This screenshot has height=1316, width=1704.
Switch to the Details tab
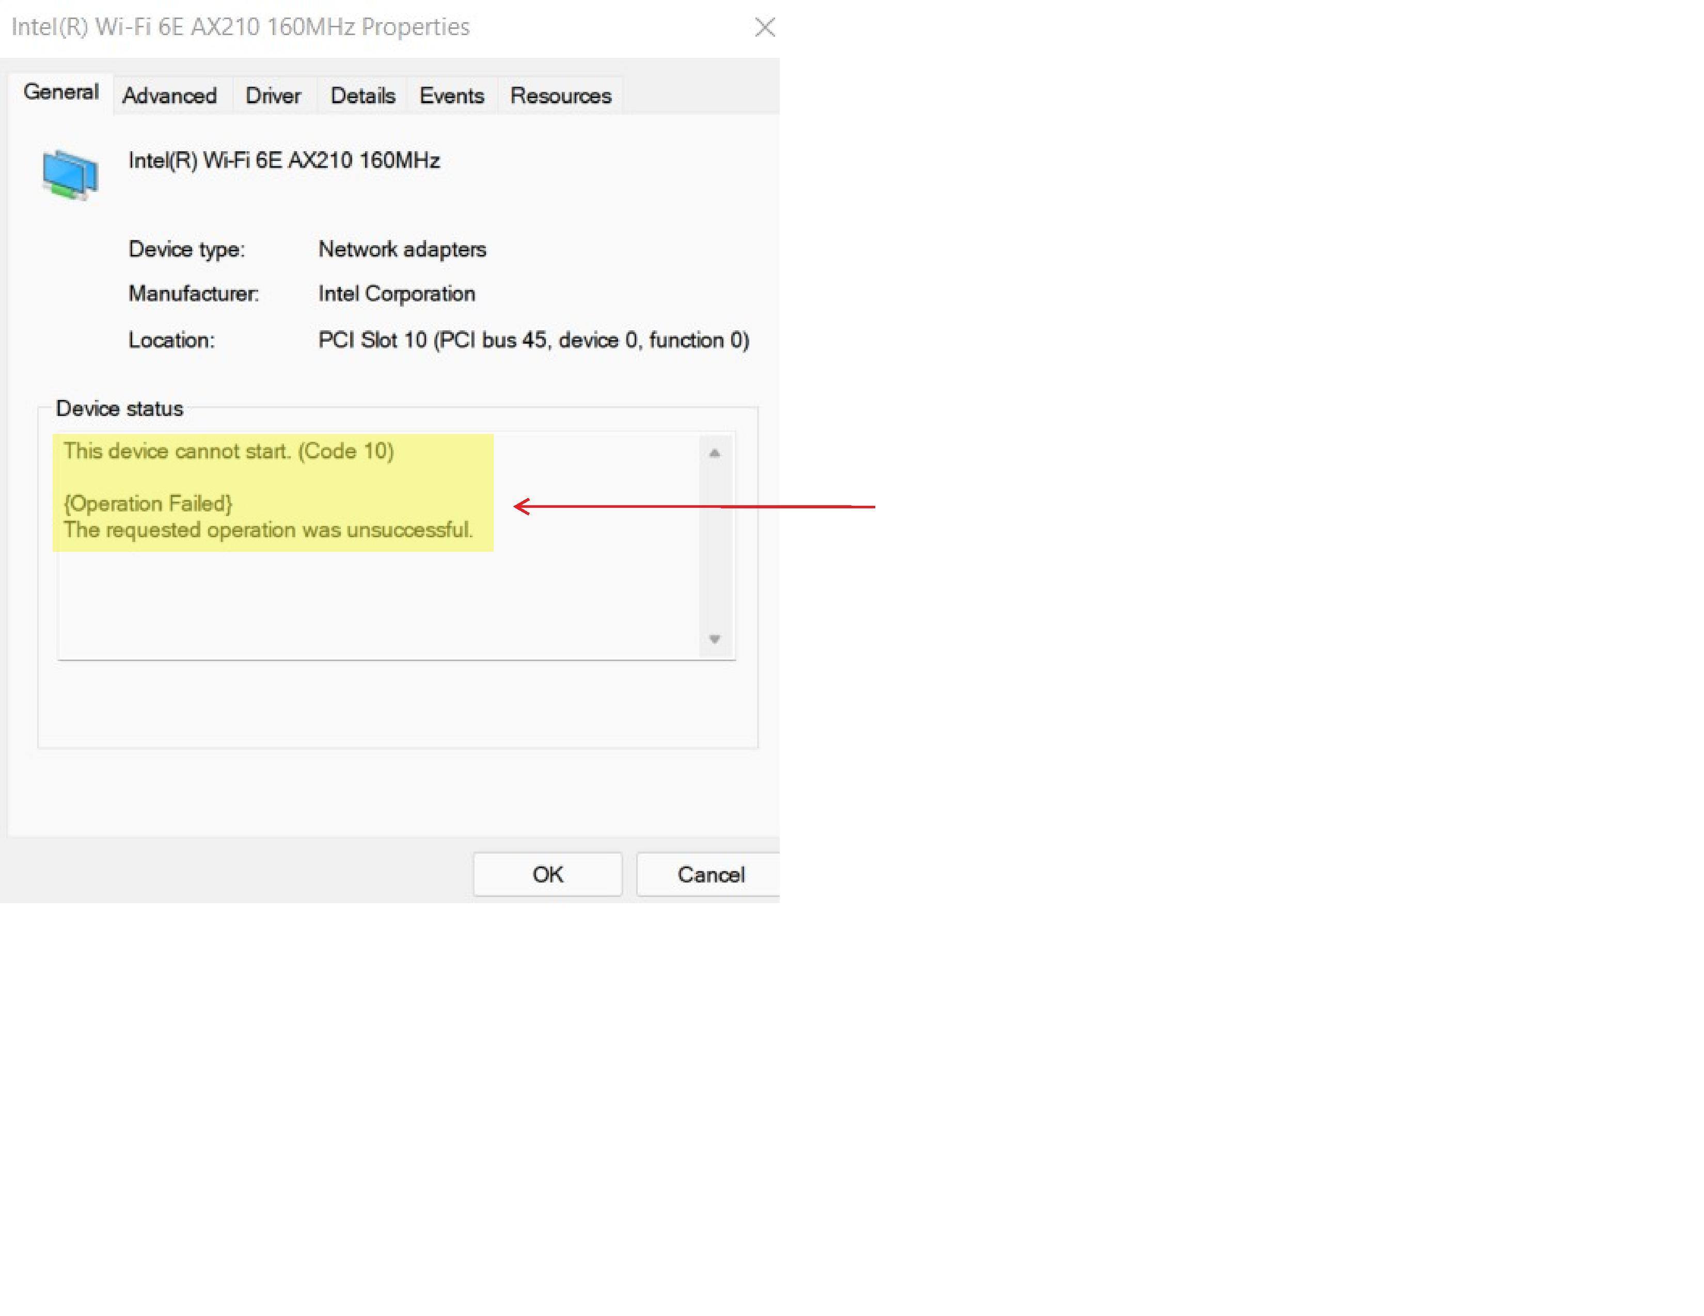point(363,96)
